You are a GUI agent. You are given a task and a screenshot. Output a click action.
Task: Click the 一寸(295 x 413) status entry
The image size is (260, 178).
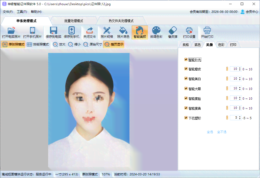67,174
